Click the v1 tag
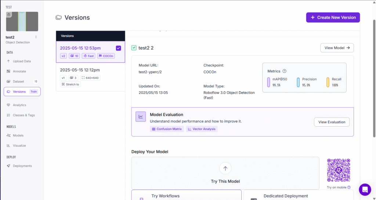Viewport: 376px width, 200px height. [x=63, y=78]
